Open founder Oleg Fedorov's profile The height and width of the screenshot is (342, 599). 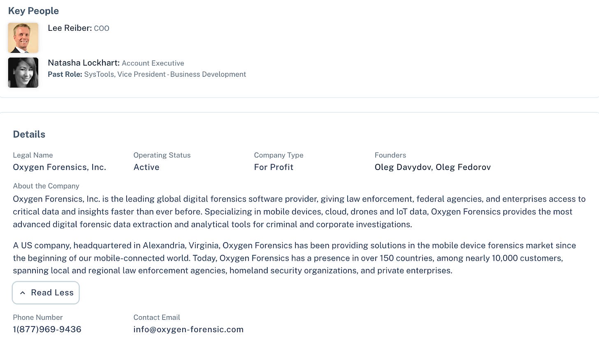(x=463, y=167)
